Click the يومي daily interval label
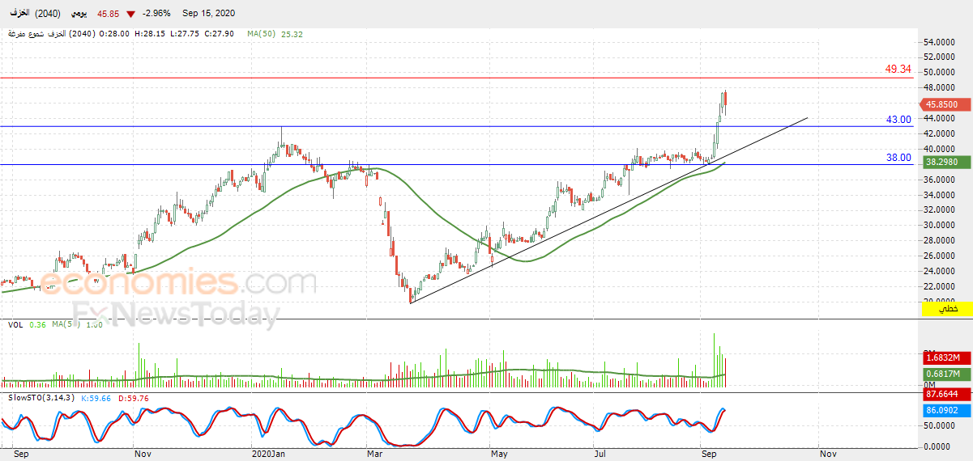Image resolution: width=973 pixels, height=461 pixels. click(79, 14)
